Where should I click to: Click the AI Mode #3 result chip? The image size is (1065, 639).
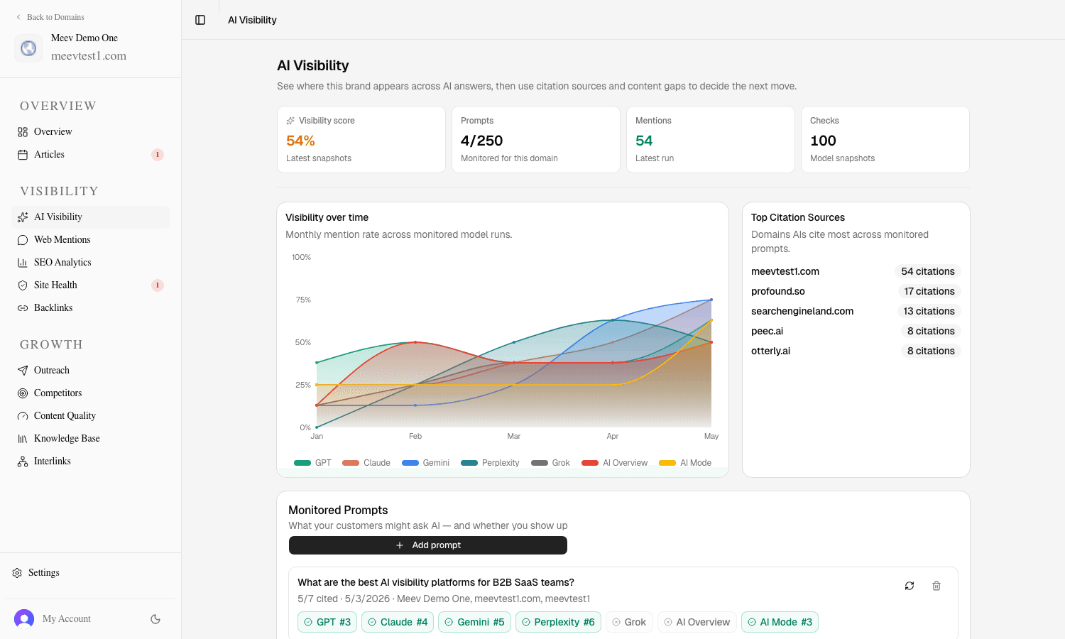(780, 622)
